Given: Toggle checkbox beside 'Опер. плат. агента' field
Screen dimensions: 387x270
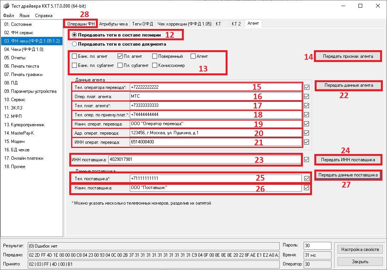Looking at the screenshot, I should (x=307, y=96).
